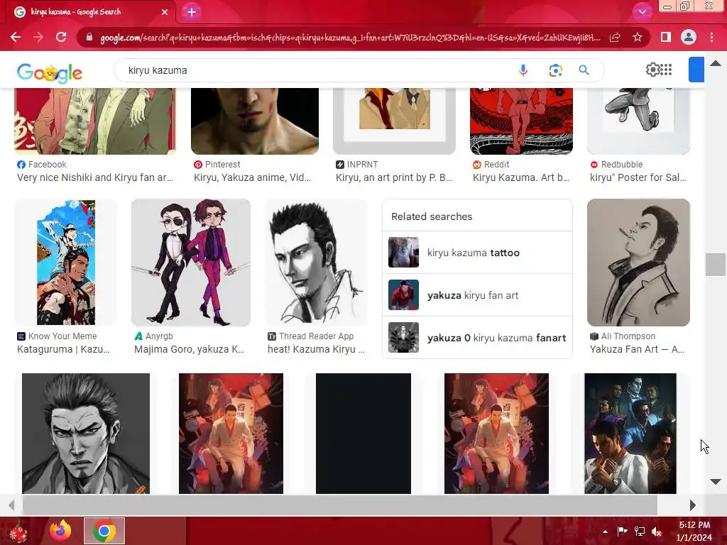Click horizontal scrollbar left arrow

click(x=11, y=505)
